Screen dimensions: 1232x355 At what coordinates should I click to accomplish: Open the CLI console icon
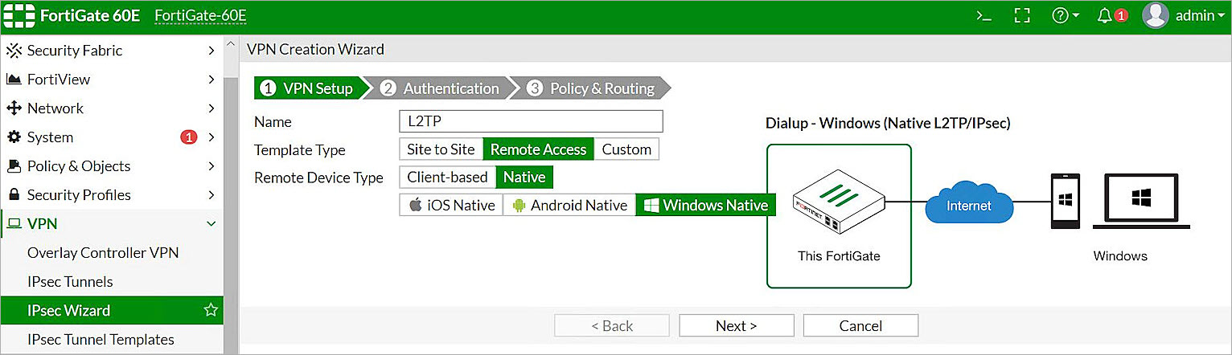click(x=984, y=16)
